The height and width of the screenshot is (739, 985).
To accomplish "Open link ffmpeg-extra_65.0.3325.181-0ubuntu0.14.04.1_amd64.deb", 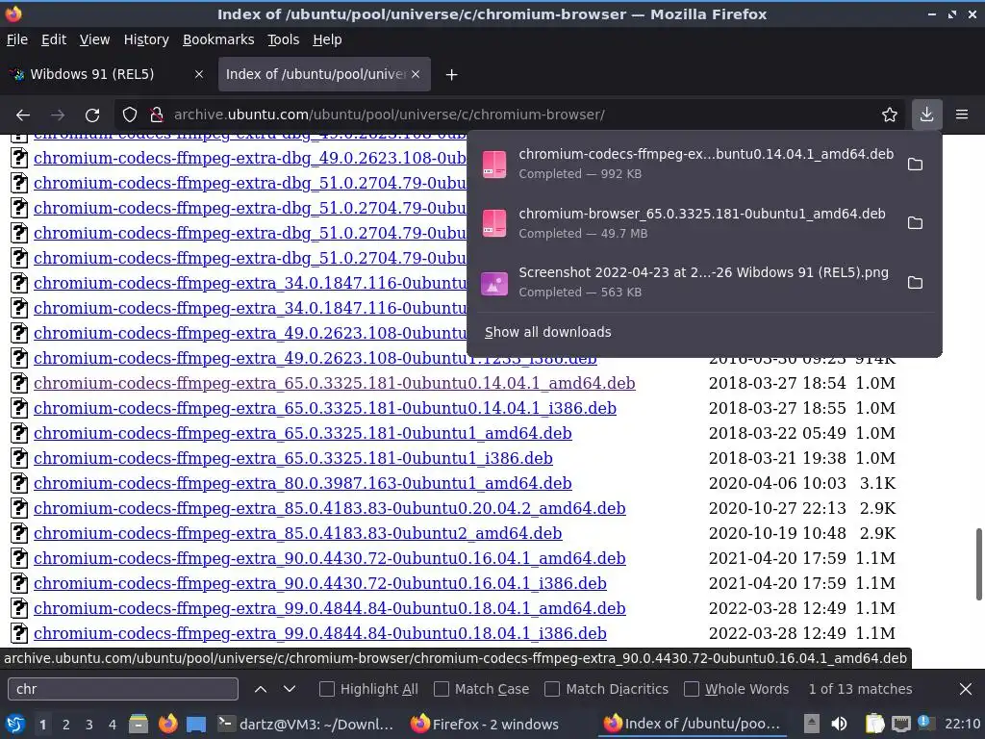I will point(334,383).
